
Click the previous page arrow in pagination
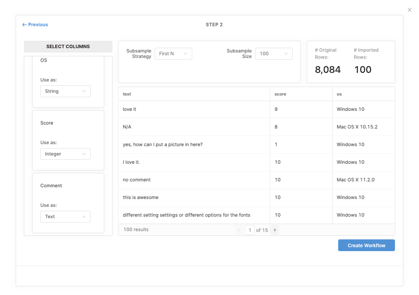239,230
